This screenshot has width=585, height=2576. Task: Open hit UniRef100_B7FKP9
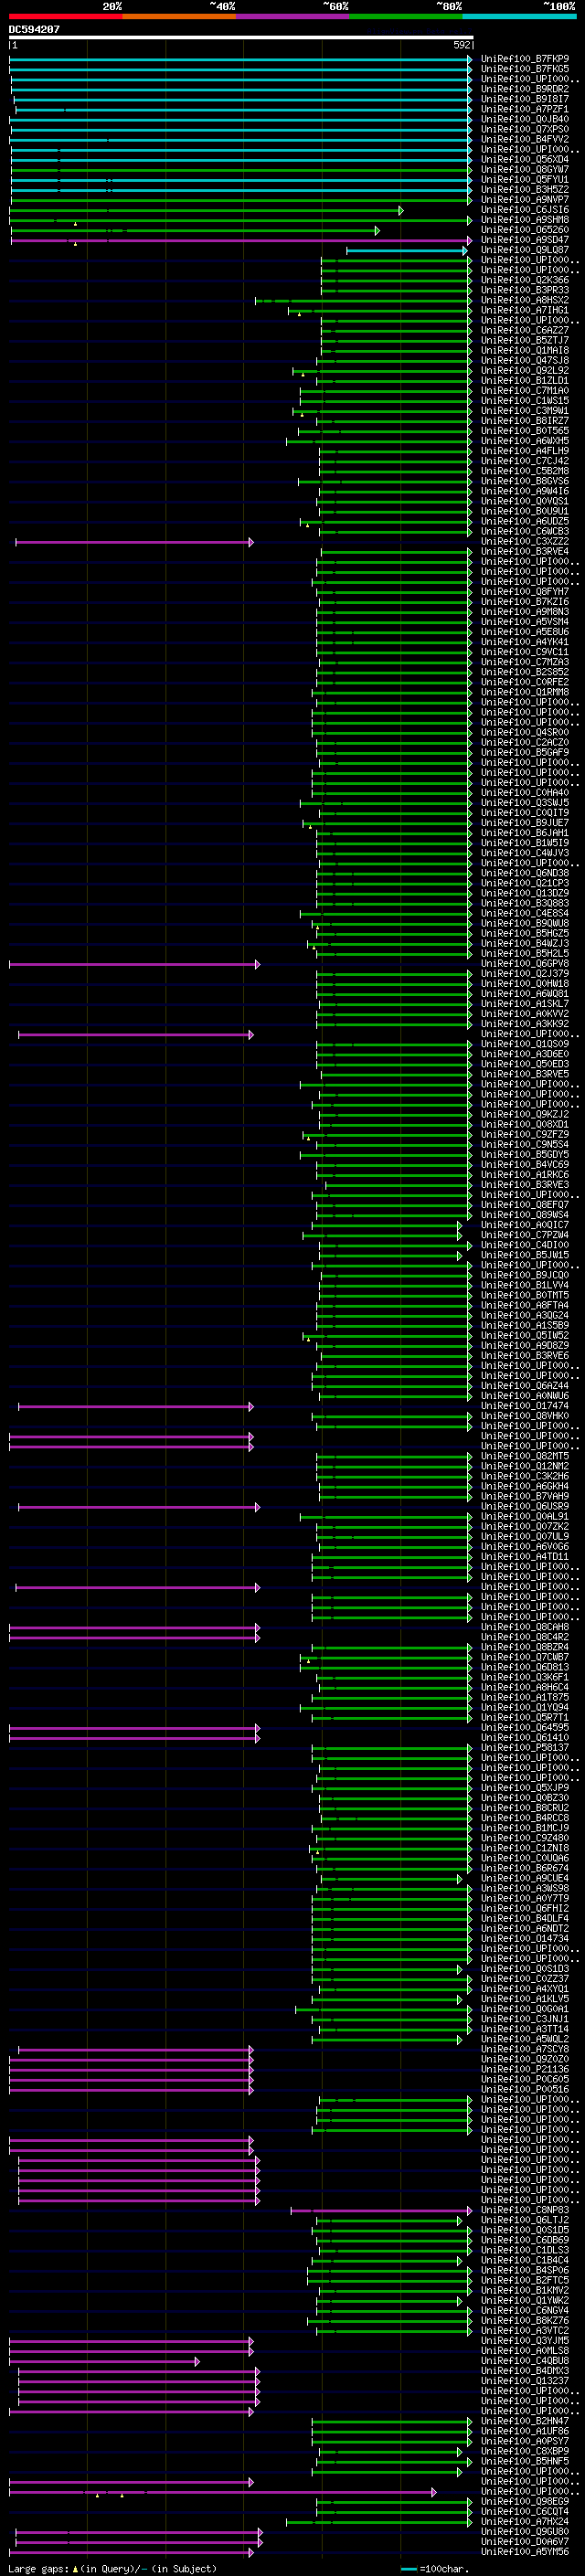click(x=525, y=59)
